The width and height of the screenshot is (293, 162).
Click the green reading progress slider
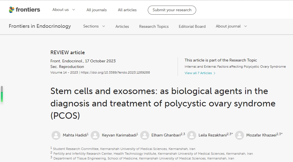(2, 96)
